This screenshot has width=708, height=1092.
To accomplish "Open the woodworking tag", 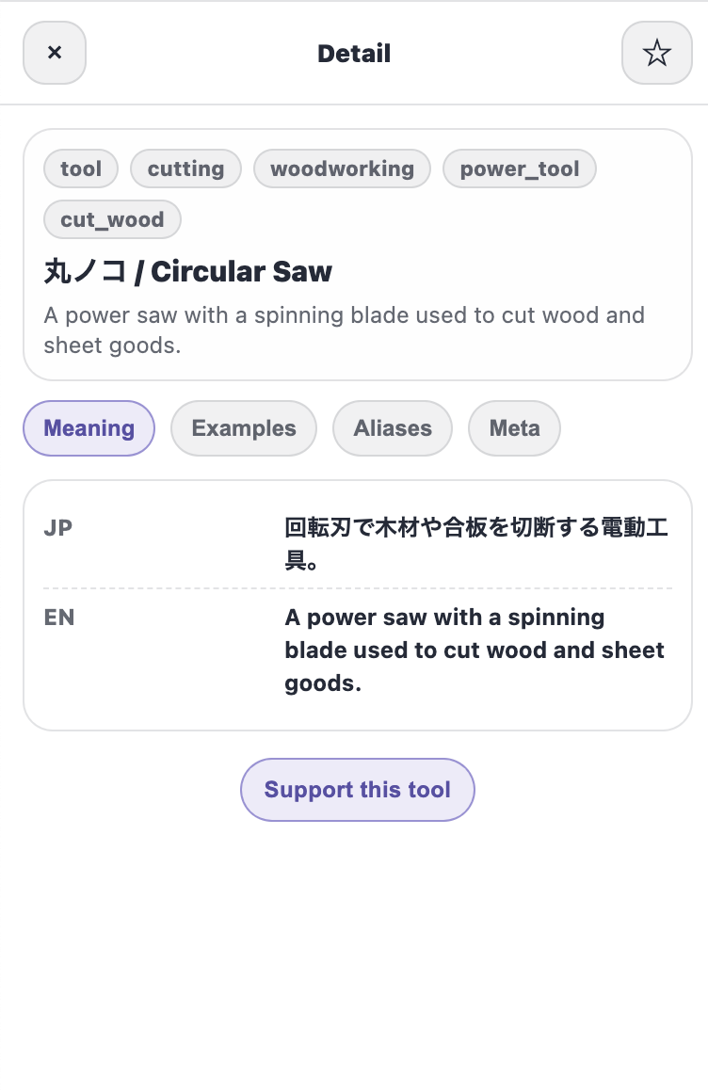I will tap(342, 169).
